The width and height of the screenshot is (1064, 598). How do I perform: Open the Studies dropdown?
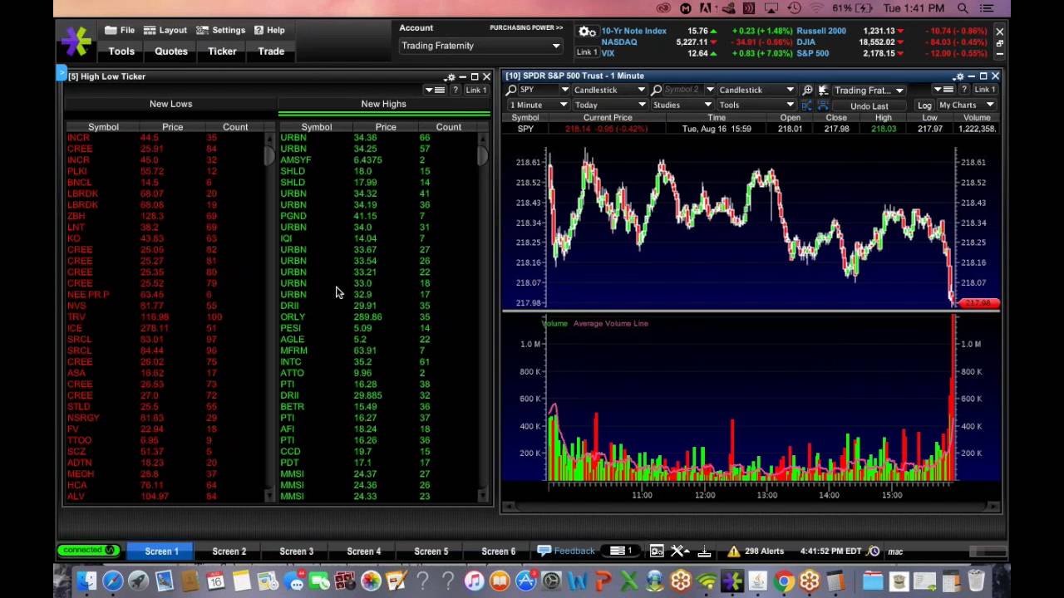[x=682, y=105]
